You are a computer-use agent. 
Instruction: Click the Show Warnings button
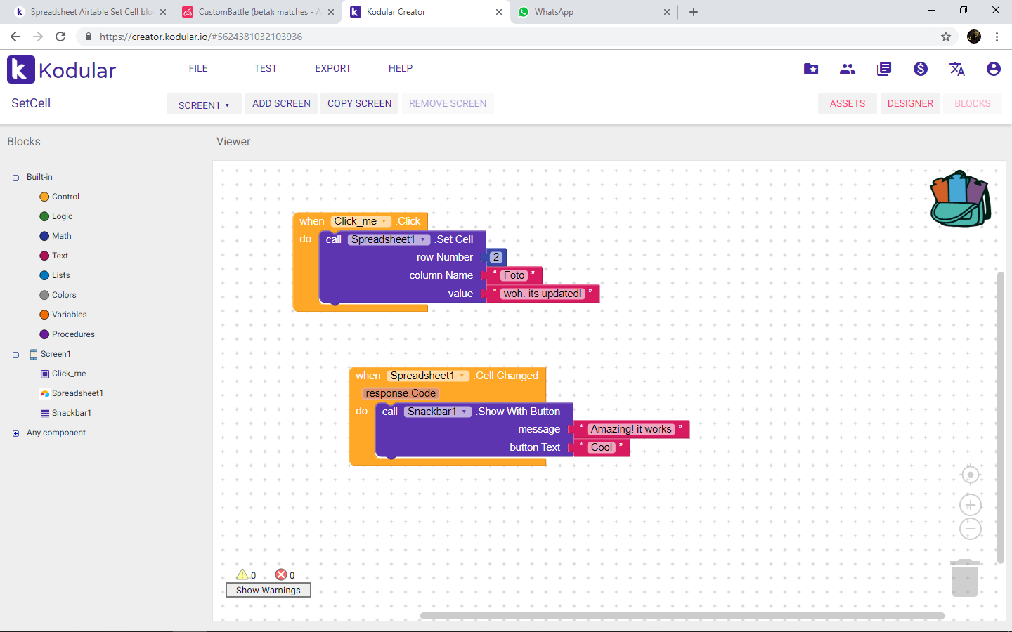(x=268, y=590)
